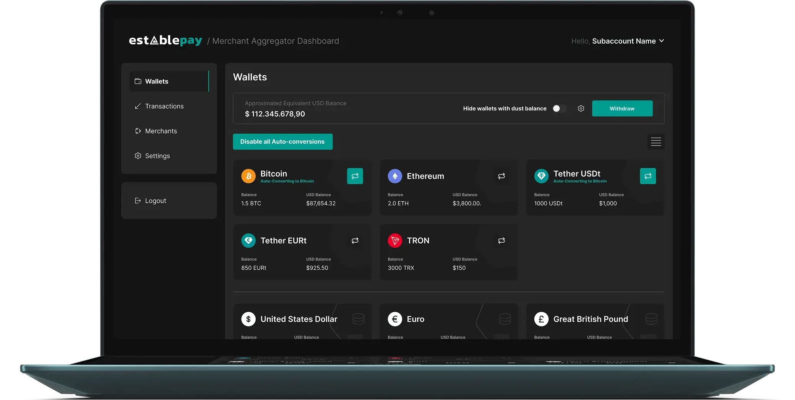Image resolution: width=795 pixels, height=400 pixels.
Task: Go to the Merchants section
Action: pos(161,131)
